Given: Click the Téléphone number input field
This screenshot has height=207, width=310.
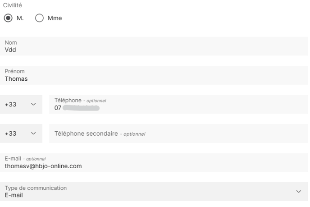Looking at the screenshot, I should tap(178, 105).
